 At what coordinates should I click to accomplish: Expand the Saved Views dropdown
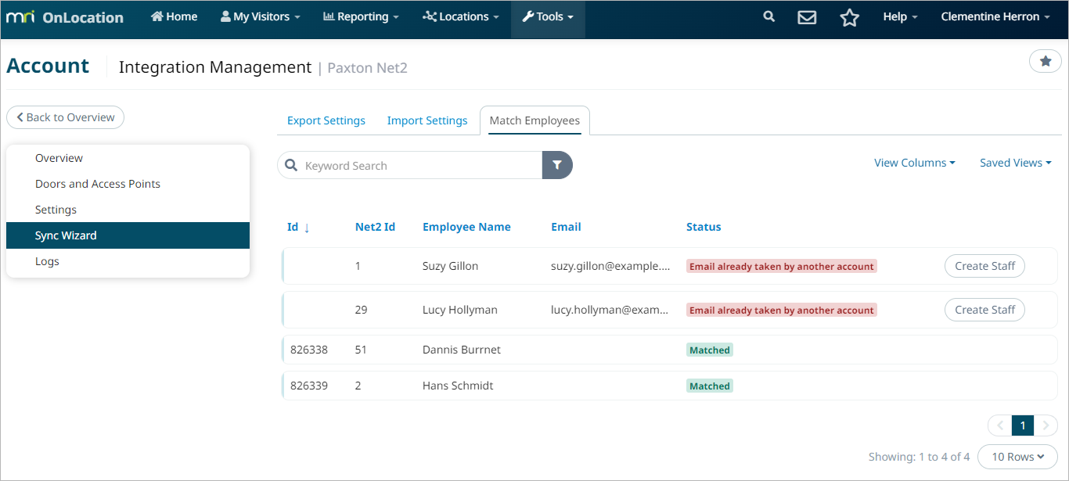(1015, 163)
